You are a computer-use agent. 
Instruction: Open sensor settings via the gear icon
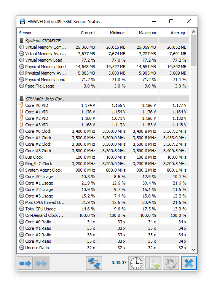point(171,263)
